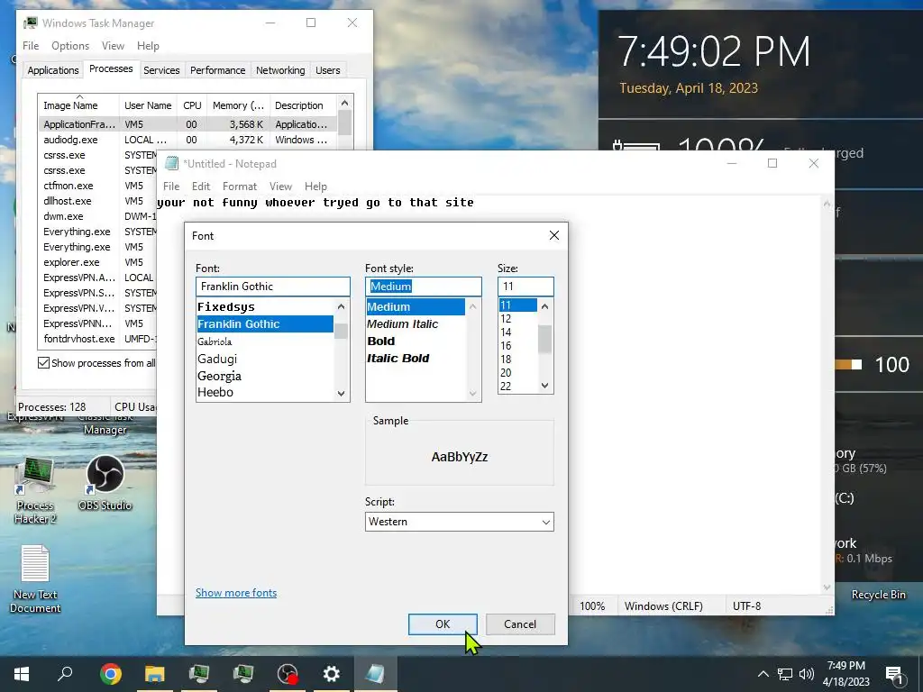The width and height of the screenshot is (923, 692).
Task: Open the Show more fonts link
Action: click(x=236, y=593)
